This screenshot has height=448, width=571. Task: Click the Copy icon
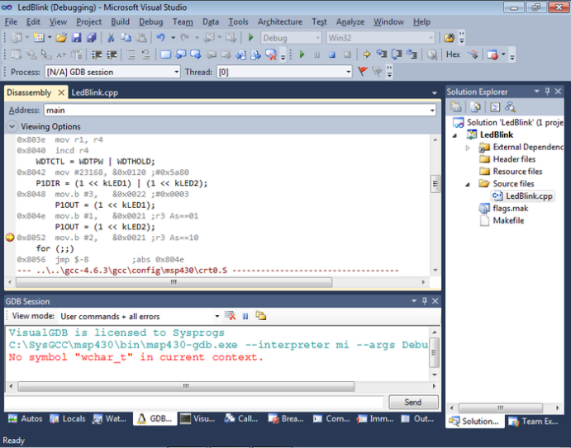point(126,37)
